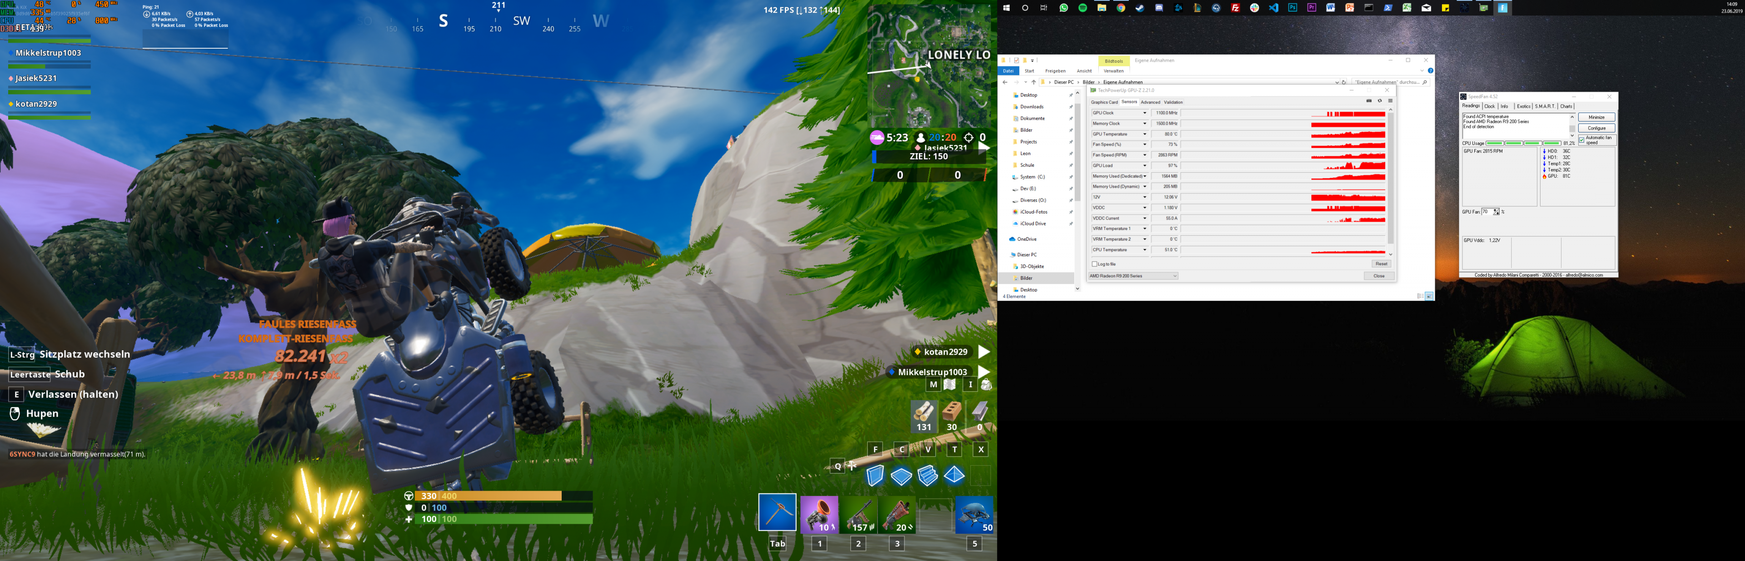Expand AMD Radeon R9 200 Series selector

point(1175,276)
